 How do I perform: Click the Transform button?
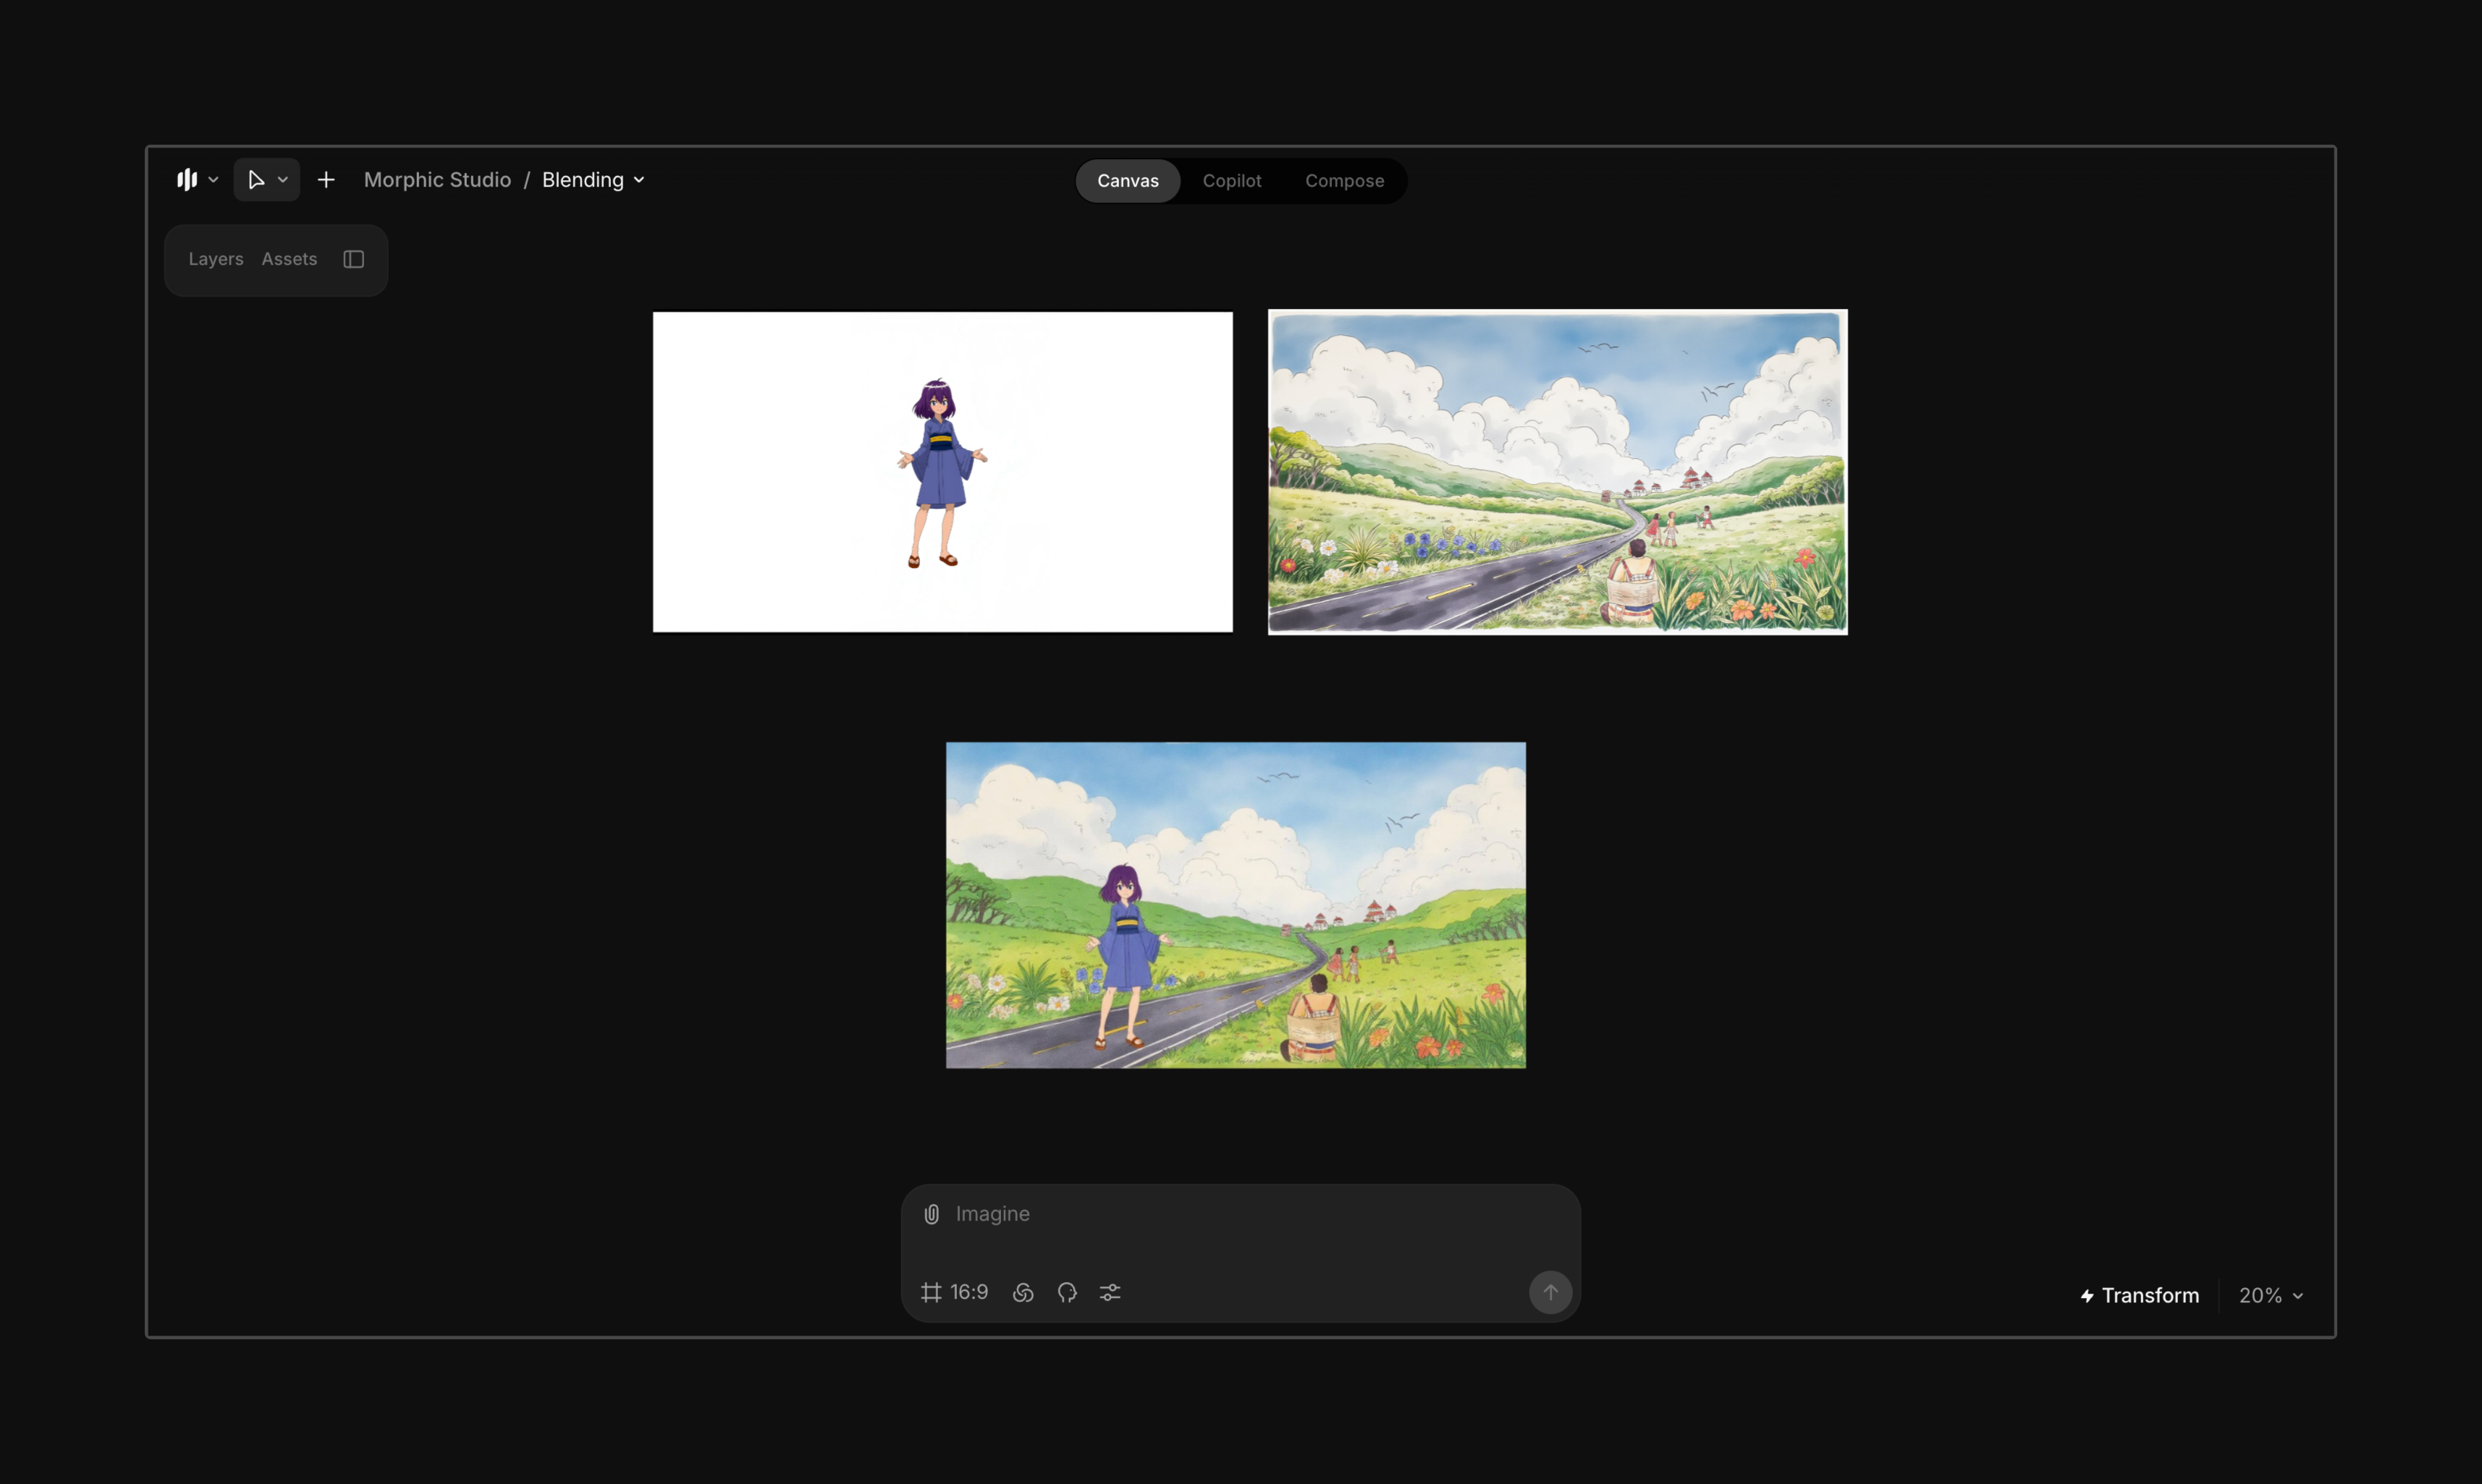click(x=2140, y=1296)
